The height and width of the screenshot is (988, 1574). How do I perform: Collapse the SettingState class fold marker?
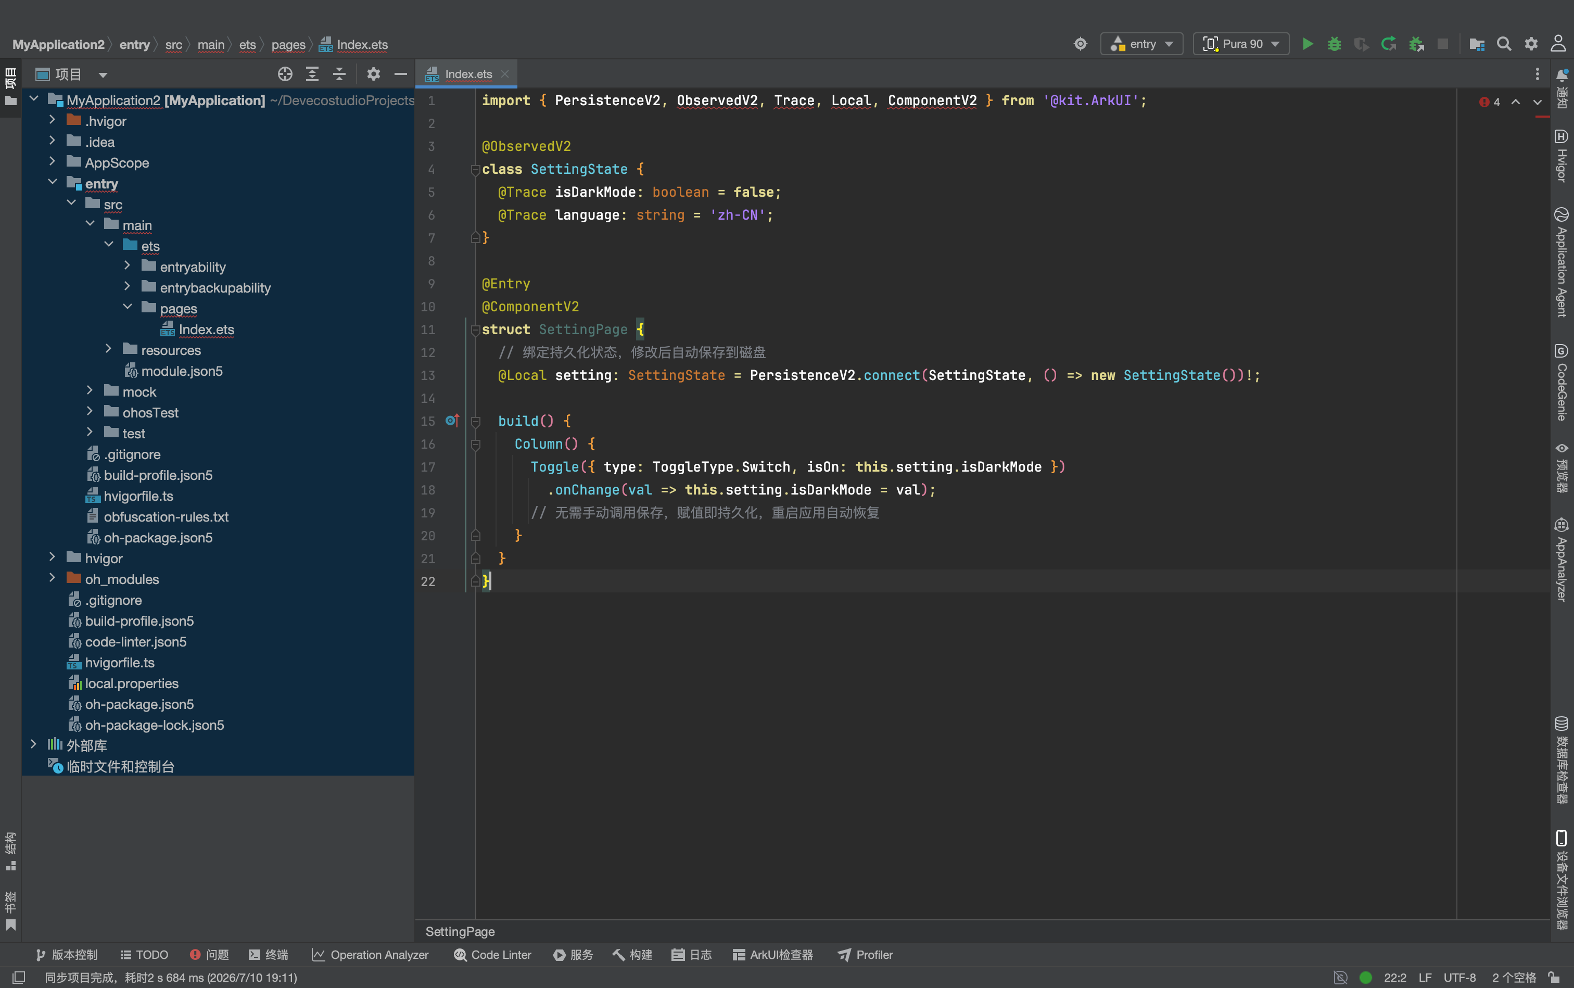coord(476,170)
